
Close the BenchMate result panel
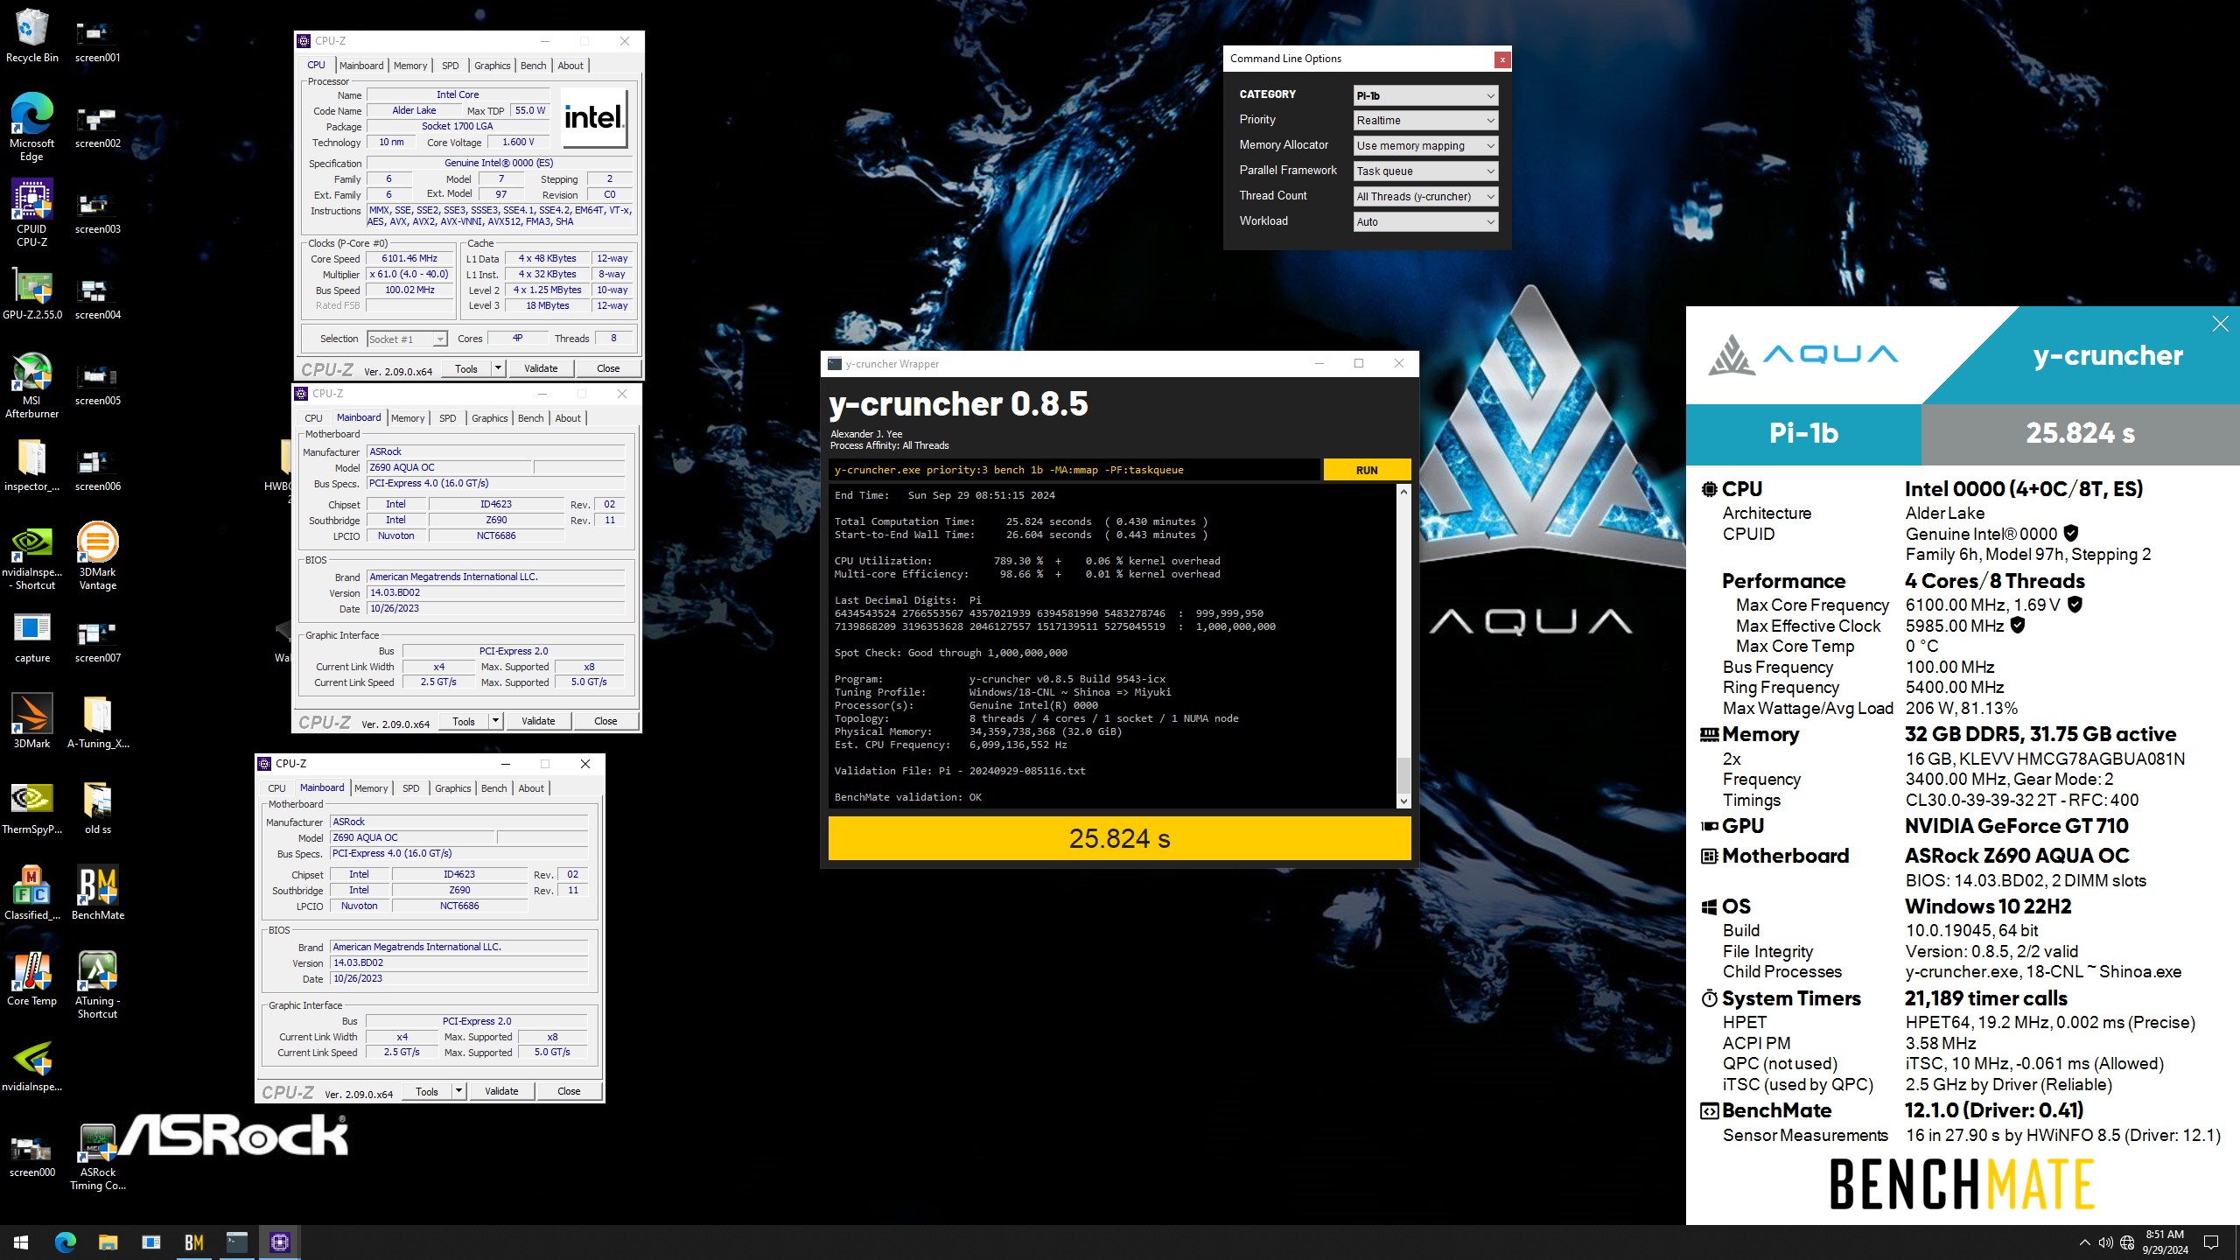tap(2220, 324)
